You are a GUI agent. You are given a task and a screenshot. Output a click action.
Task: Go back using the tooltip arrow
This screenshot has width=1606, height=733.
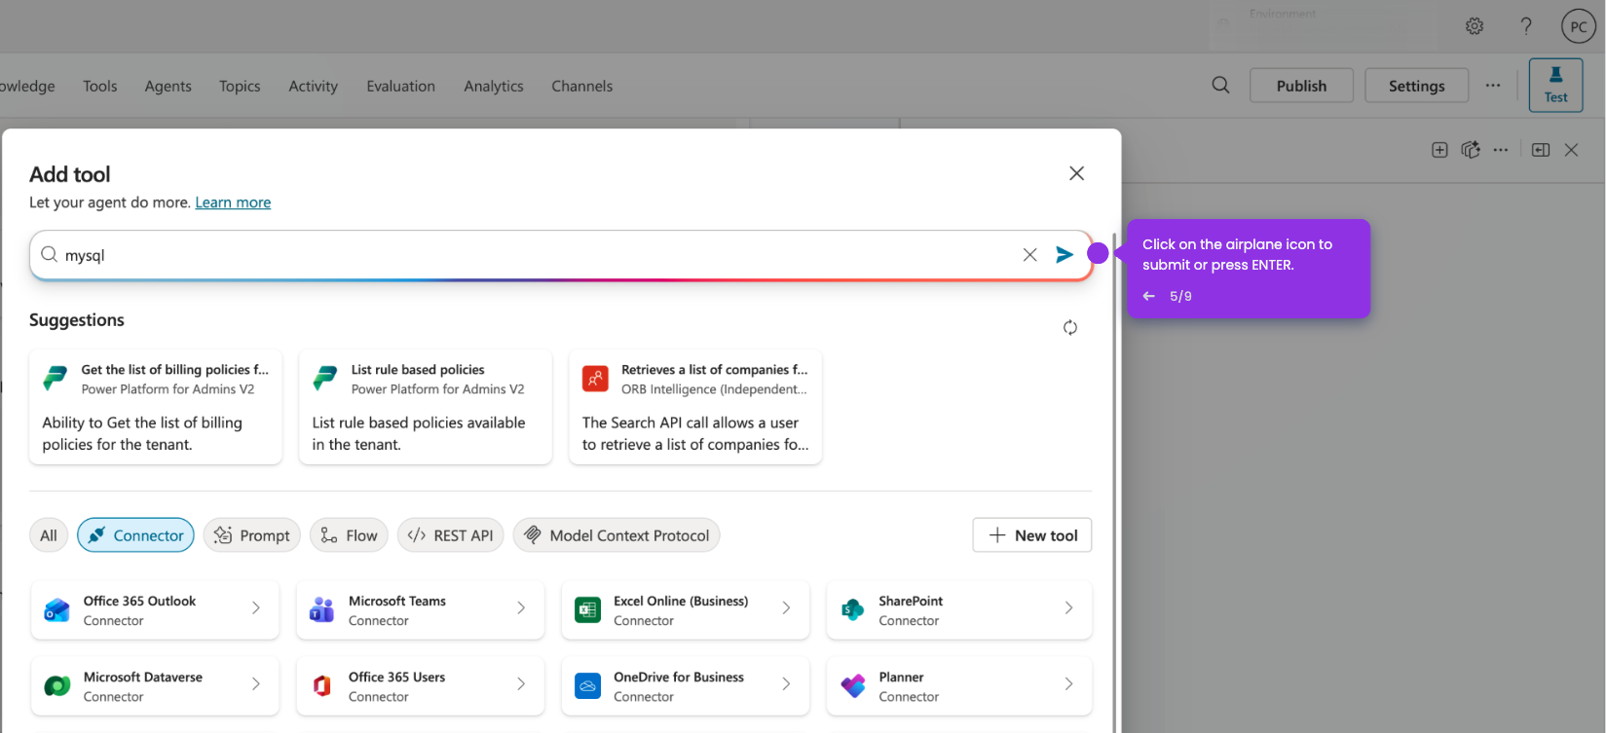1149,296
